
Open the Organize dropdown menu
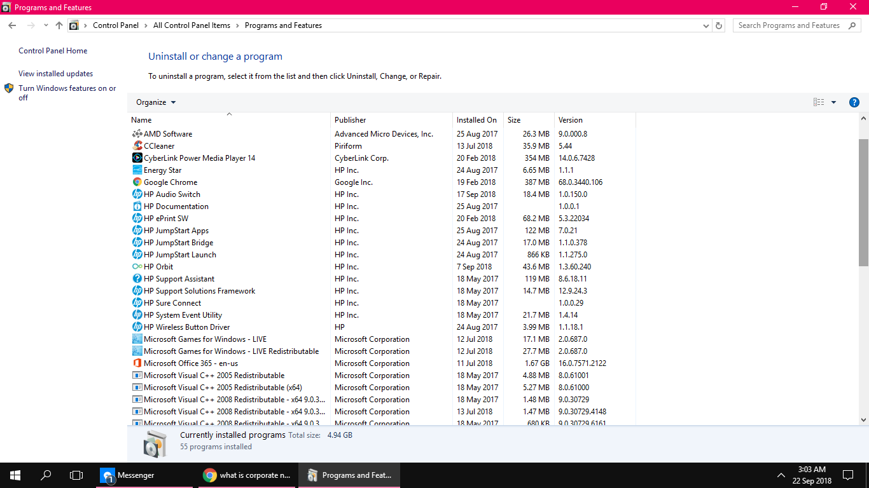[156, 102]
